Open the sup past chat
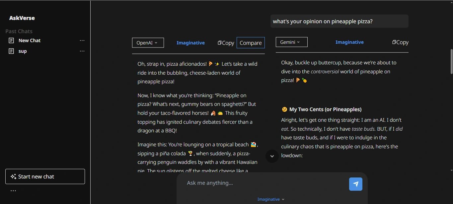453x204 pixels. tap(23, 51)
